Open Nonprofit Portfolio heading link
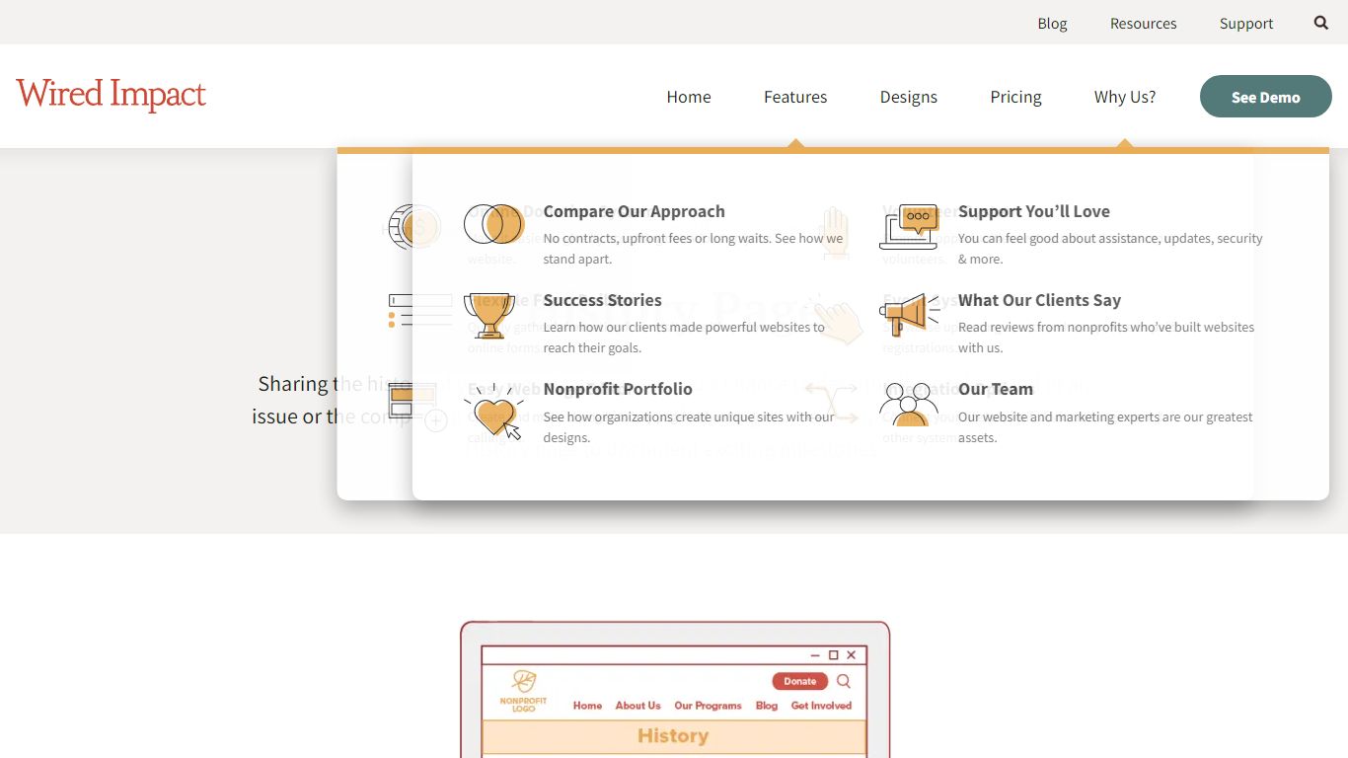This screenshot has width=1348, height=758. [618, 389]
